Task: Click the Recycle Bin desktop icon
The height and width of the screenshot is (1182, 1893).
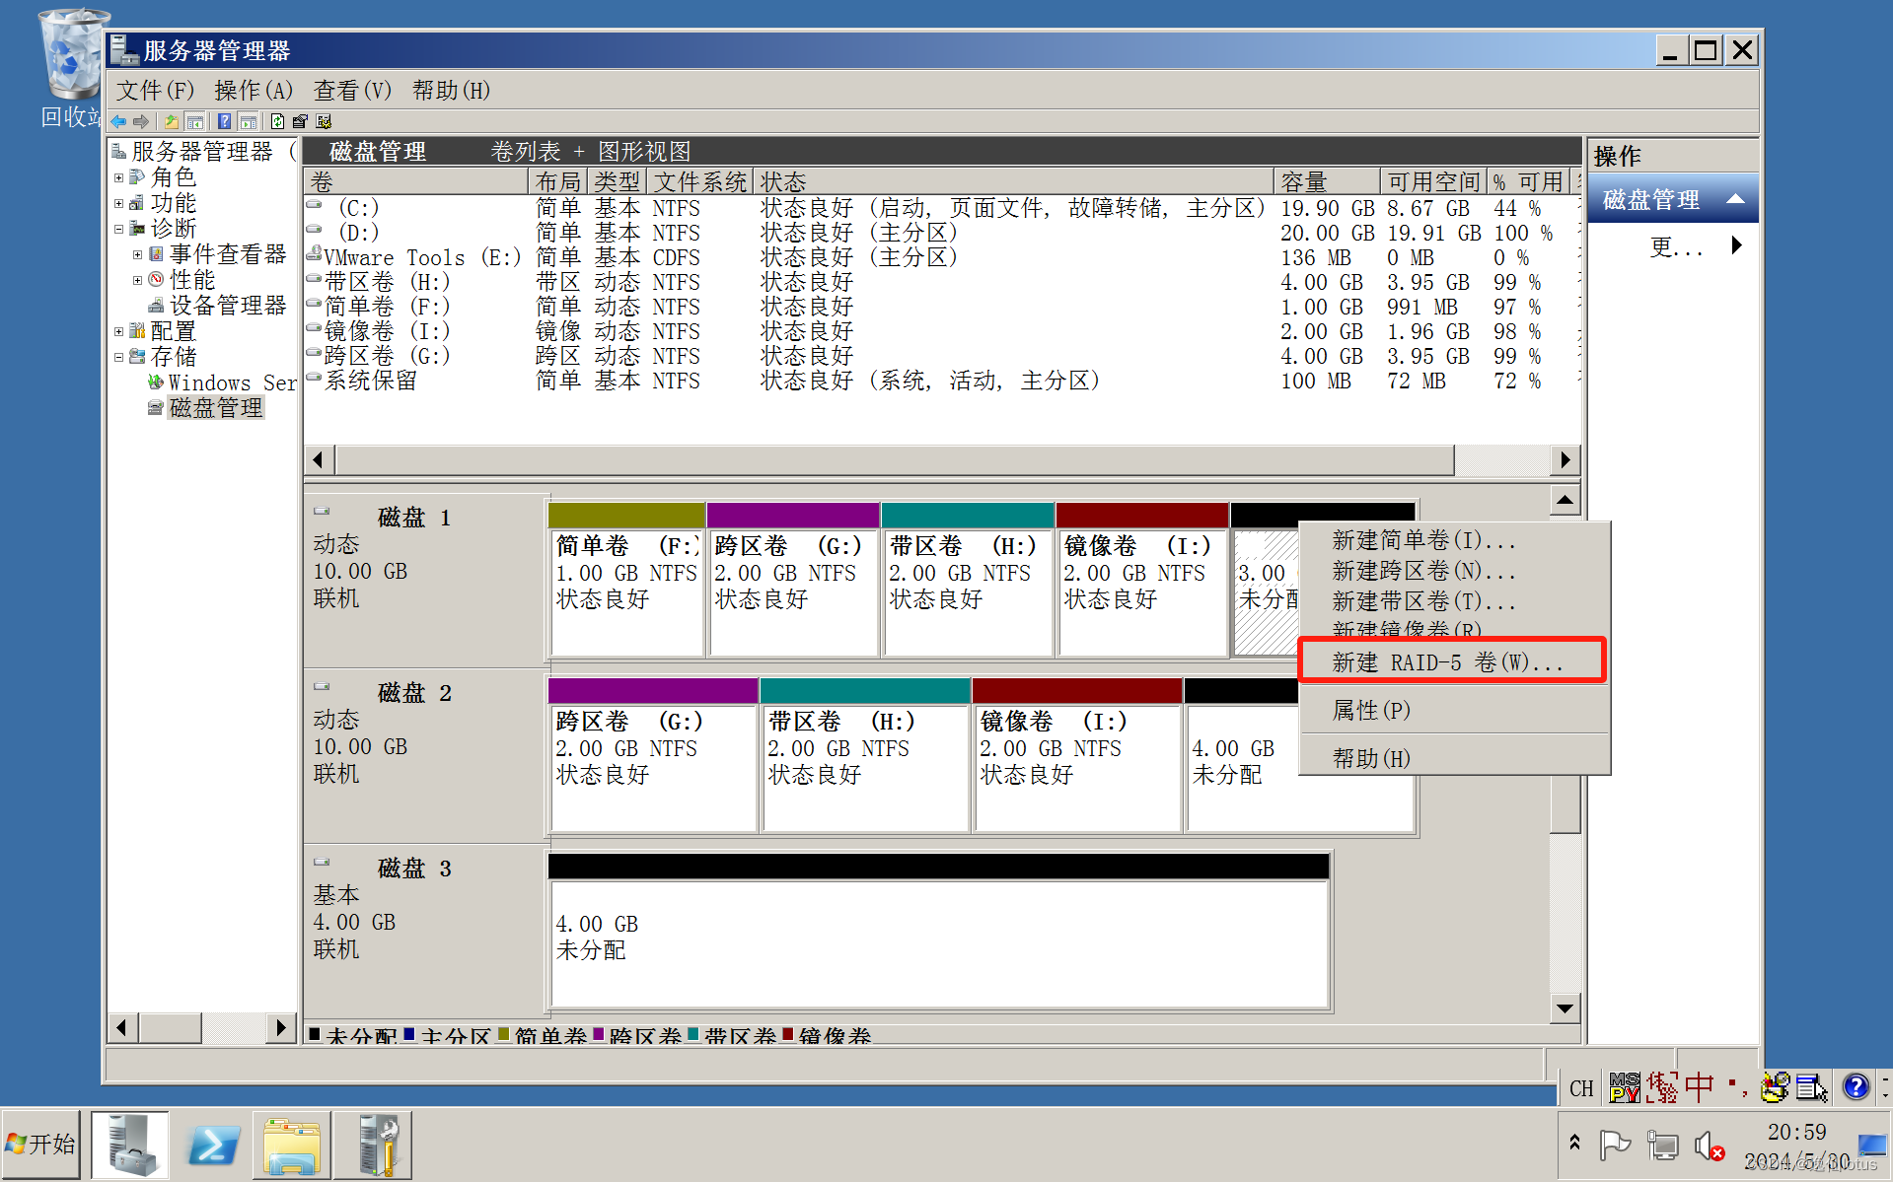Action: point(72,67)
